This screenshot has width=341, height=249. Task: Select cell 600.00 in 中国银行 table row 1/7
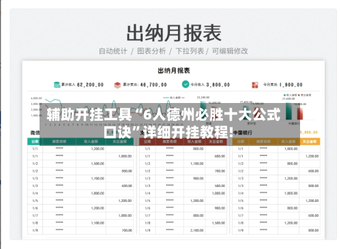[313, 216]
